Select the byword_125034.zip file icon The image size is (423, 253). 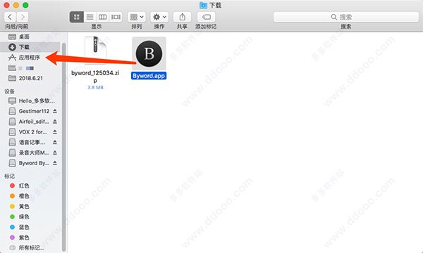tap(95, 51)
